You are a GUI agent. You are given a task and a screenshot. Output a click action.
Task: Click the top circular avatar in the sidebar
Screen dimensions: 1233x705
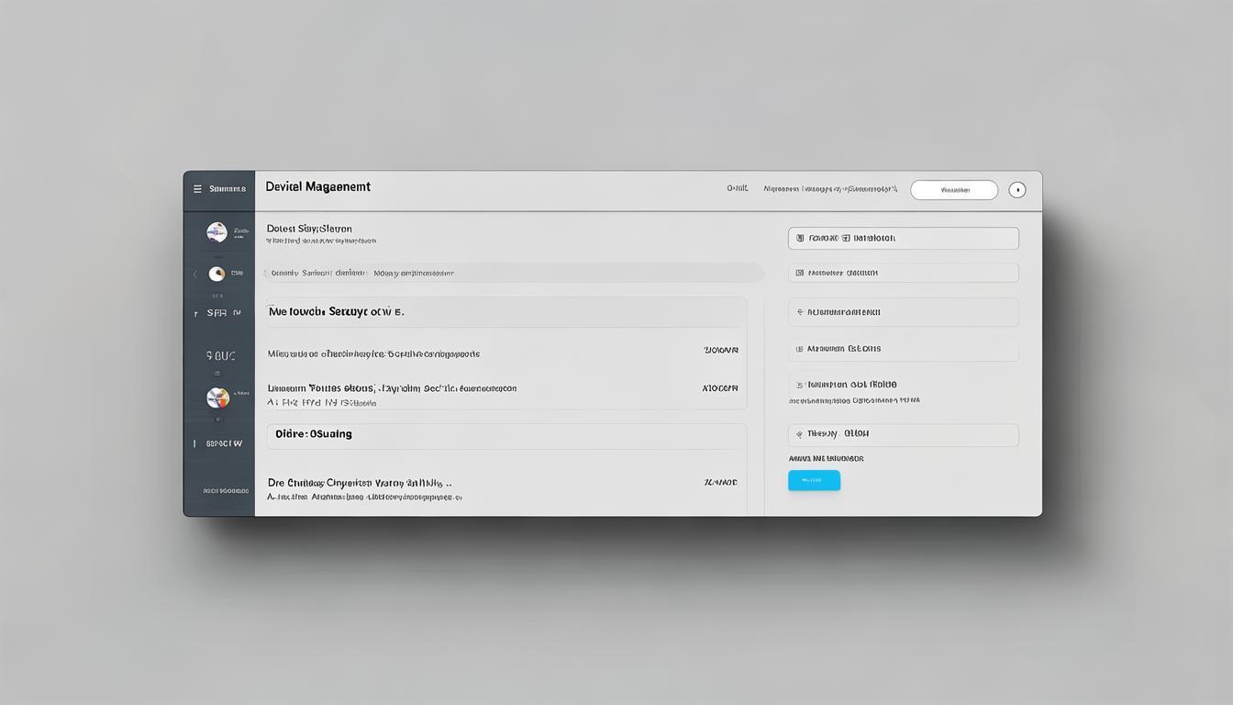point(217,232)
